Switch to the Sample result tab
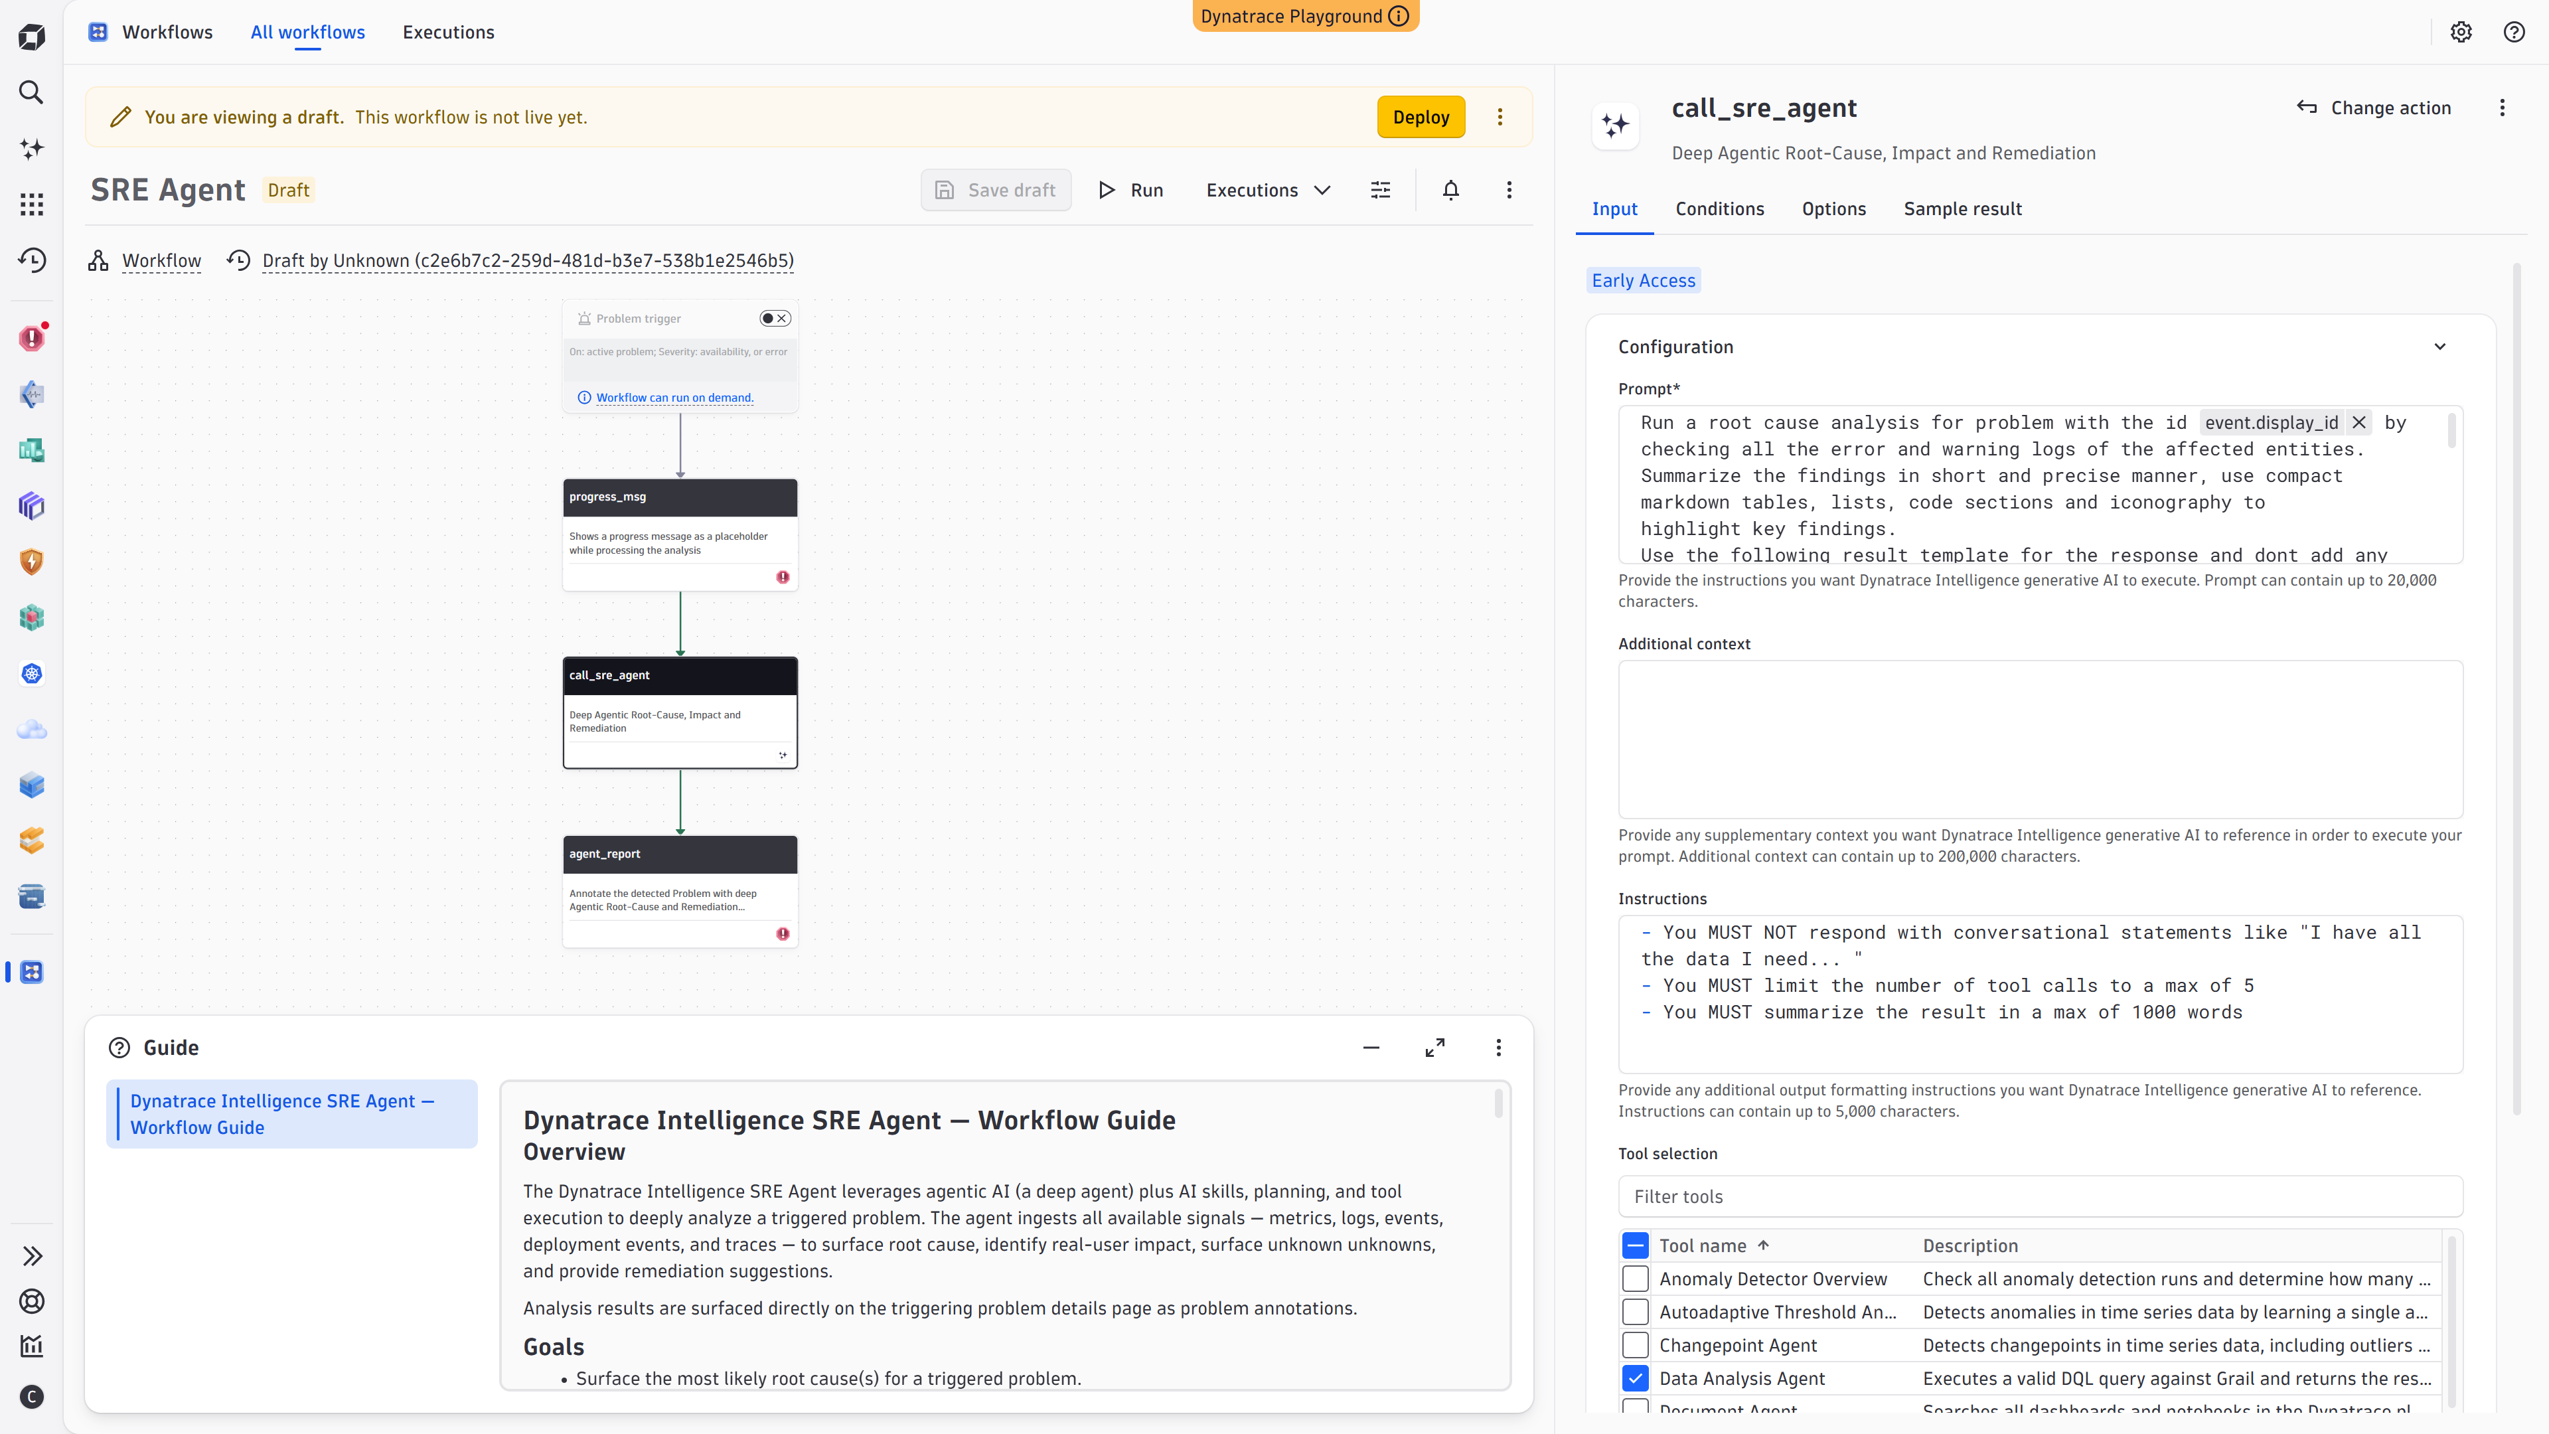Screen dimensions: 2549x1434 (x=1962, y=209)
